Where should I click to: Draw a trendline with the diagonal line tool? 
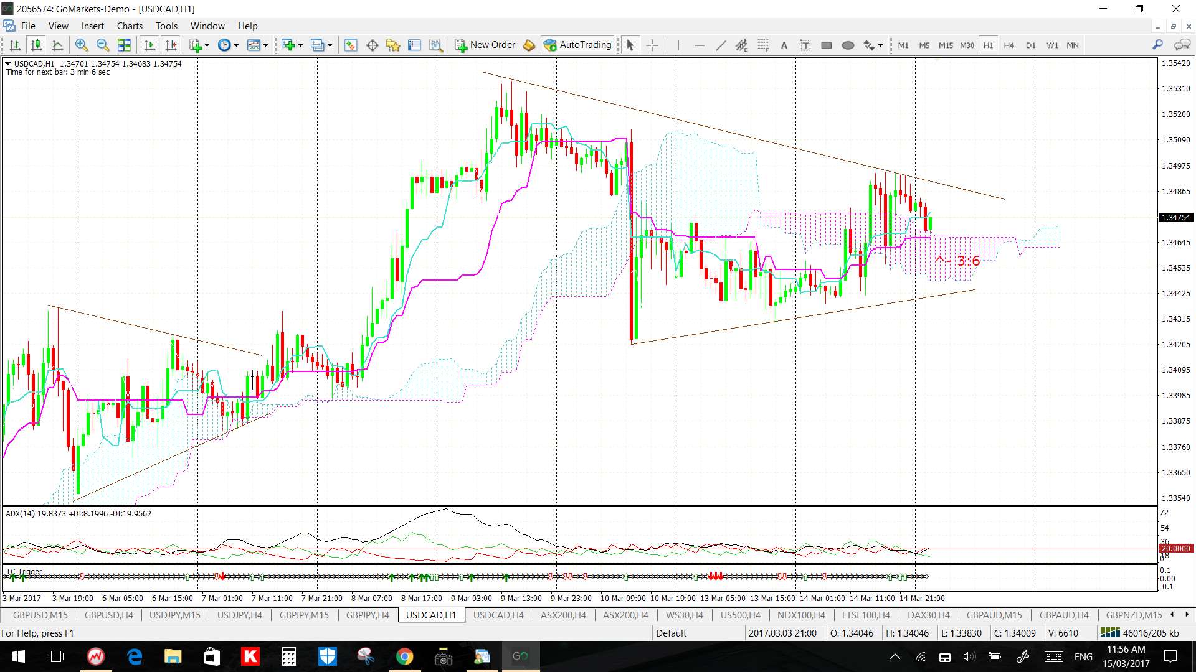721,45
